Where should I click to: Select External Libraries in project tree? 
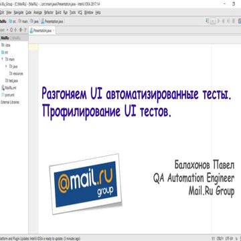pos(10,102)
